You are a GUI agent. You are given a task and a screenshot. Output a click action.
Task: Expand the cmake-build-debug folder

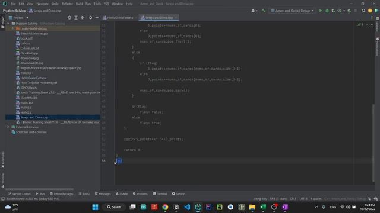(x=12, y=28)
